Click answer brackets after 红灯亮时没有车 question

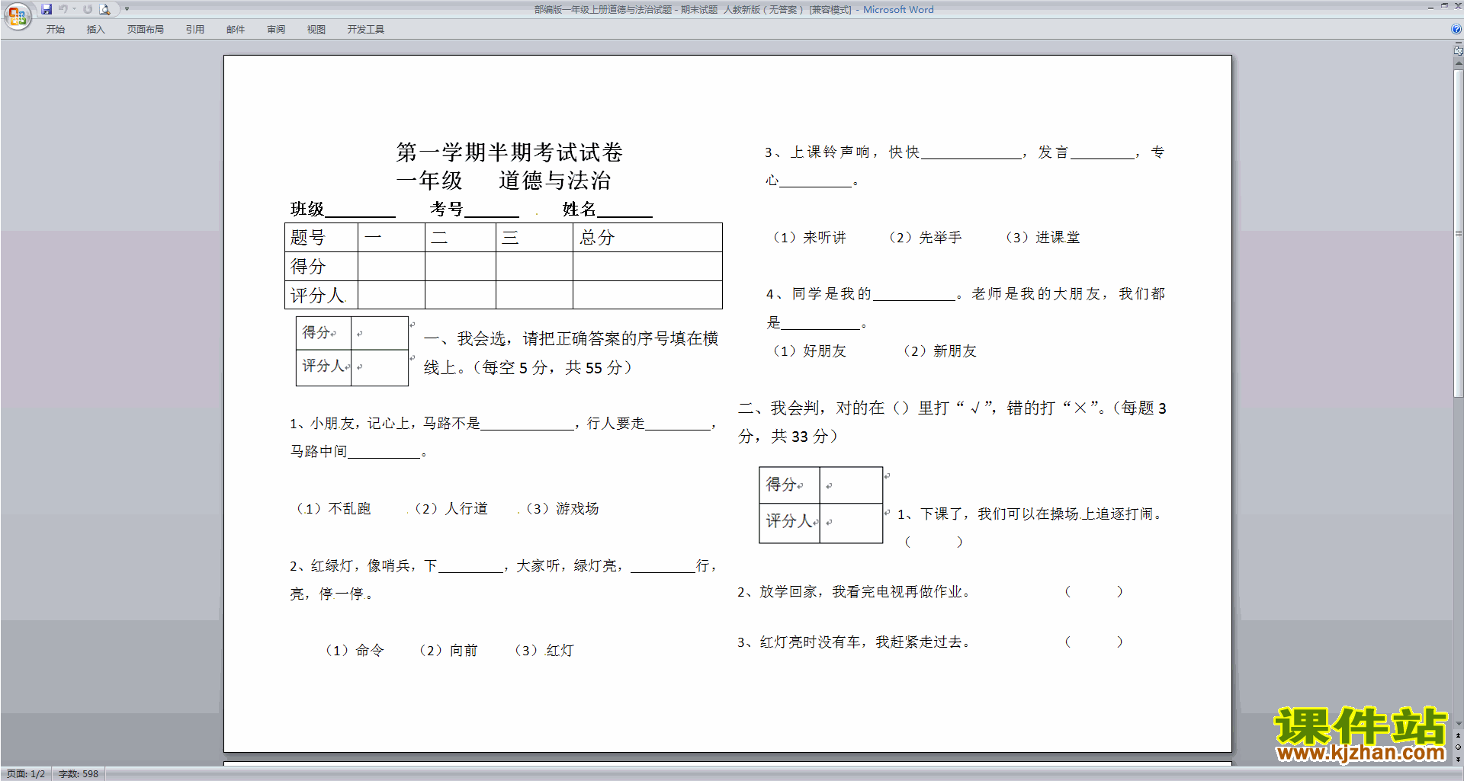(1093, 642)
